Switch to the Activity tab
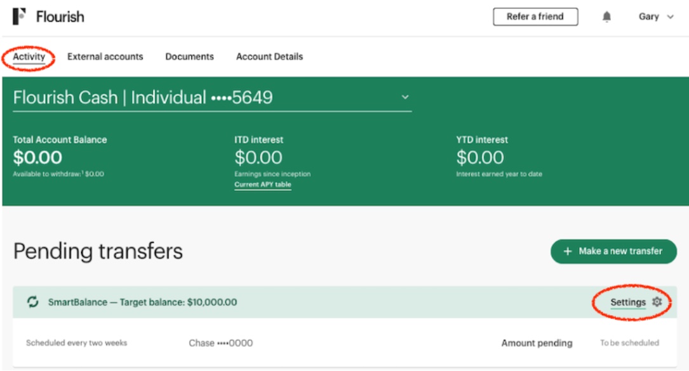The image size is (689, 371). [x=29, y=56]
